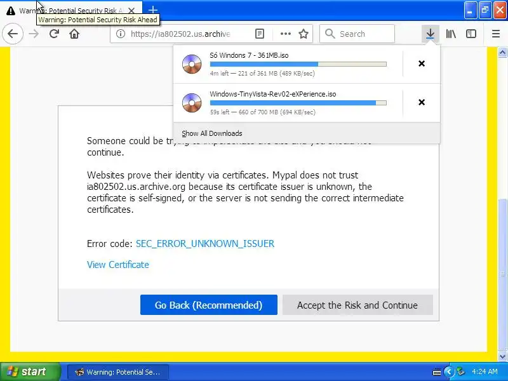Viewport: 508px width, 381px height.
Task: Show sidebars toolbar button
Action: pos(471,34)
